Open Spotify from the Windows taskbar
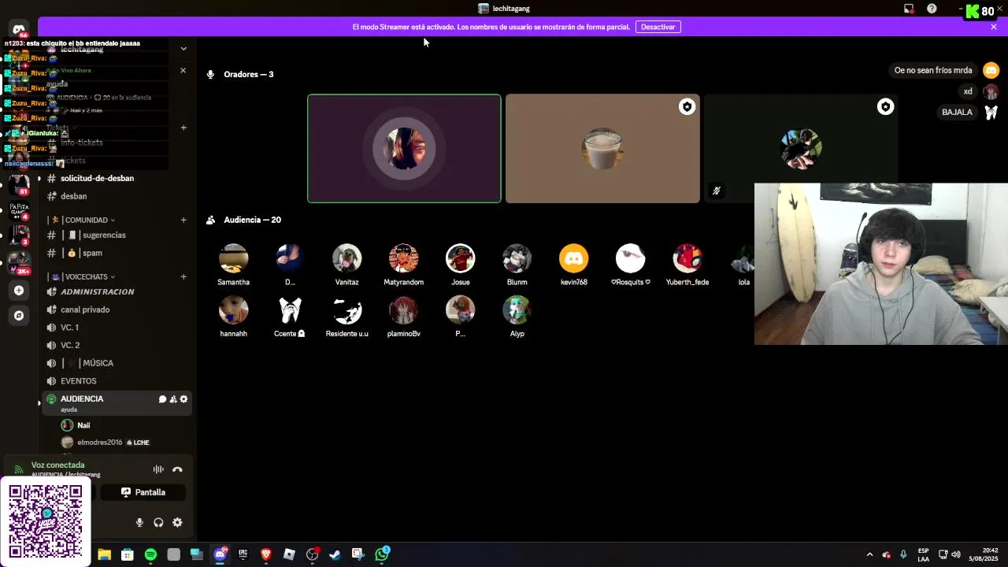Image resolution: width=1008 pixels, height=567 pixels. tap(150, 554)
